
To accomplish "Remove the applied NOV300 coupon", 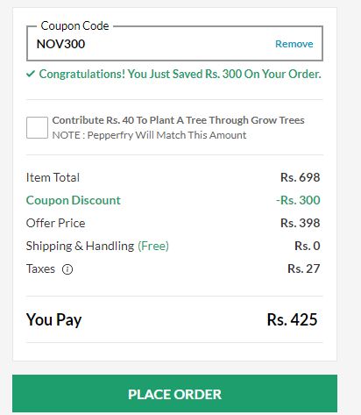I will click(294, 44).
